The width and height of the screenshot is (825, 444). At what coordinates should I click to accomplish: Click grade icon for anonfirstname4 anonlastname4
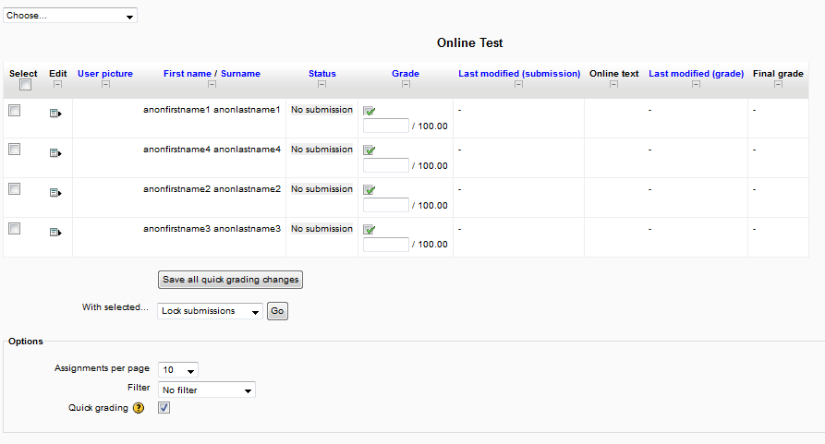pyautogui.click(x=370, y=150)
